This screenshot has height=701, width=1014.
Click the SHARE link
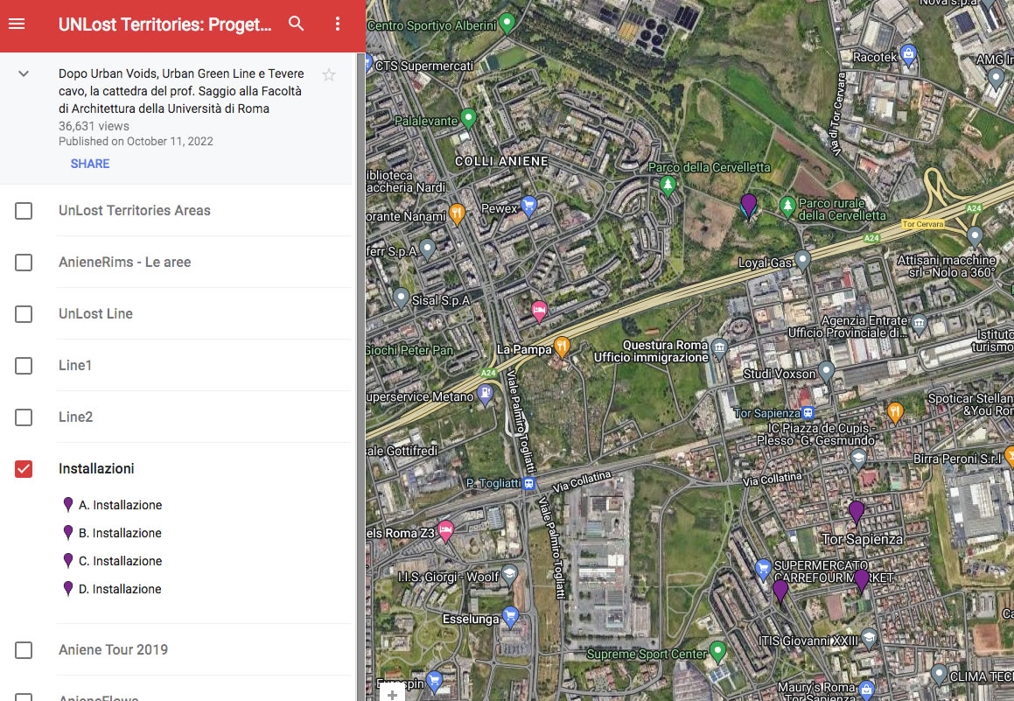pyautogui.click(x=90, y=164)
